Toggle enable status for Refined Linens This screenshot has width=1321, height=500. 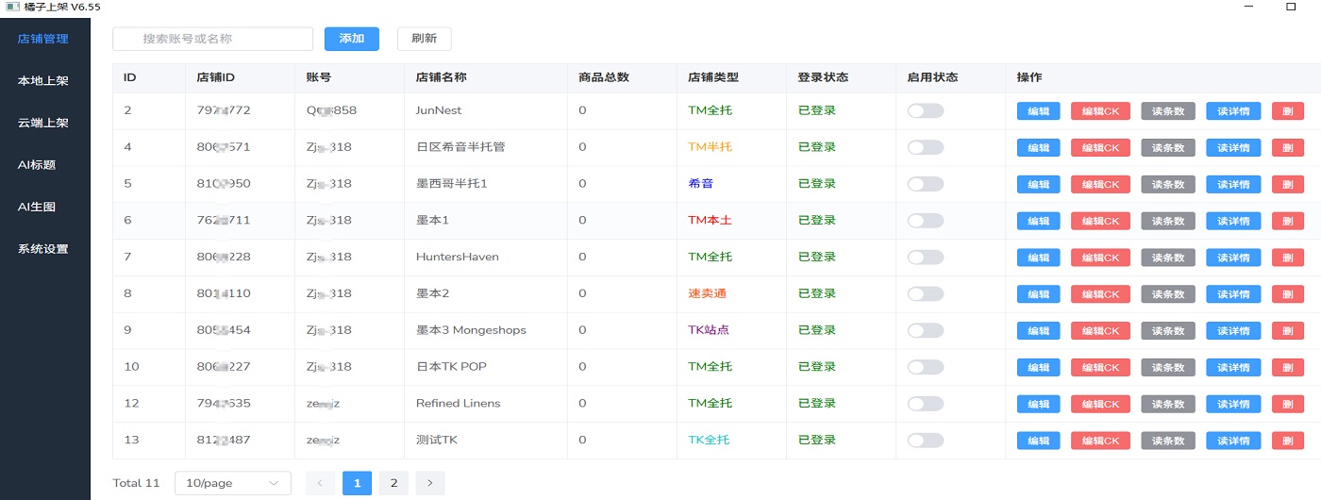pos(925,404)
